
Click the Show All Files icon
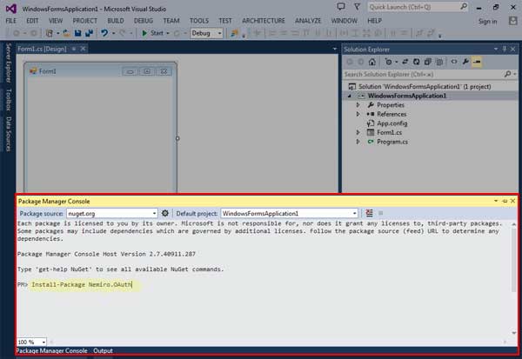point(439,62)
